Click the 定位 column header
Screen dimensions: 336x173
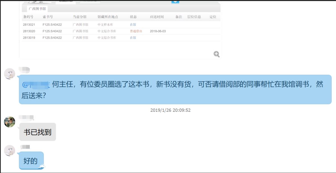213,17
